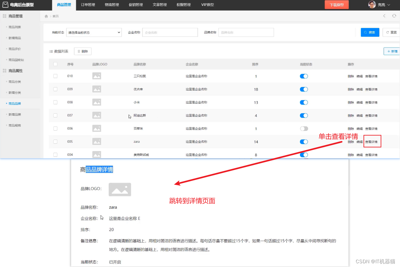Toggle the status switch for 优衣库

(x=304, y=89)
